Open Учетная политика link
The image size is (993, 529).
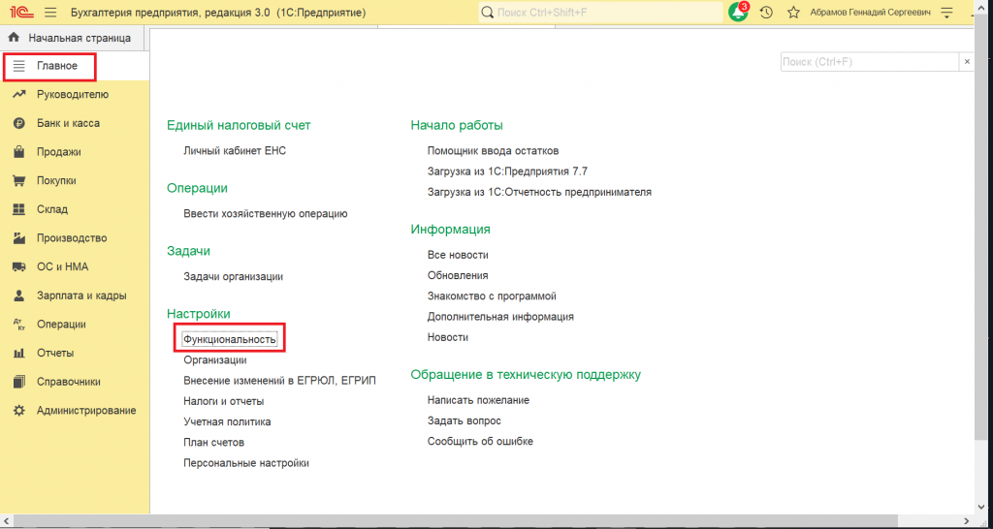(x=227, y=421)
